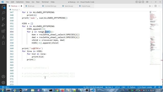Click Neat.py in the breadcrumb

(x=15, y=10)
